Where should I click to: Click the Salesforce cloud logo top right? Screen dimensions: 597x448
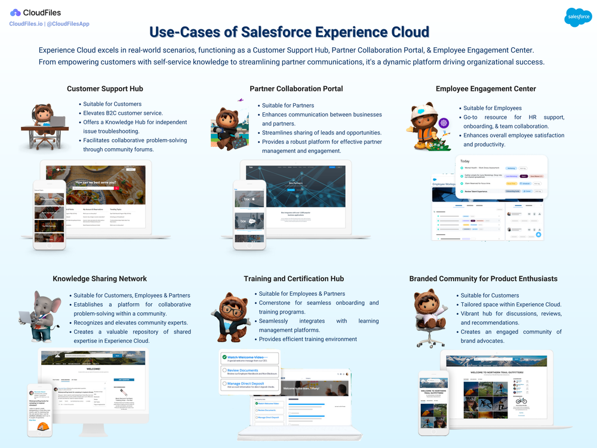577,17
